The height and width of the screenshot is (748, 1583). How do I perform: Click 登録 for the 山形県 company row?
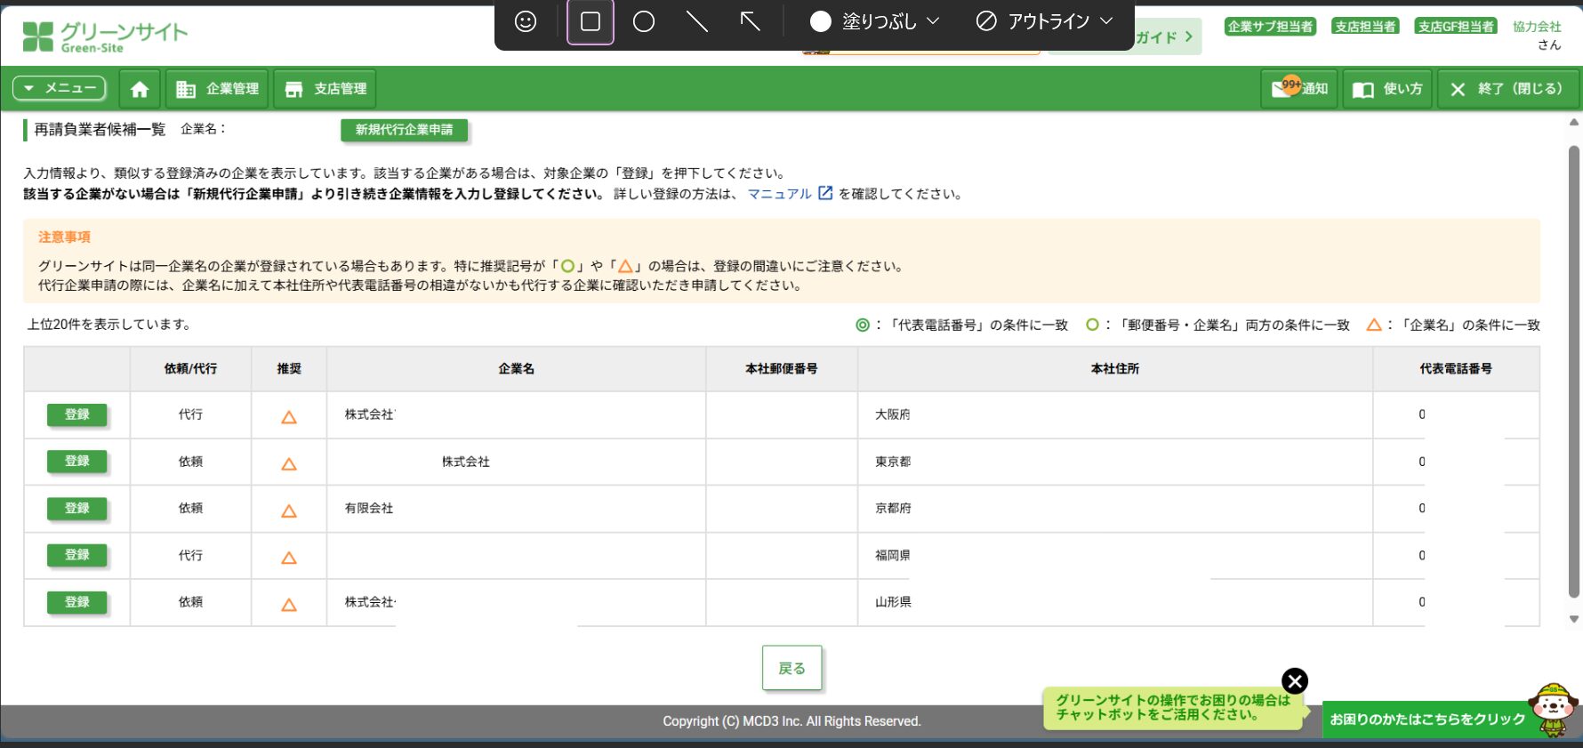point(77,602)
